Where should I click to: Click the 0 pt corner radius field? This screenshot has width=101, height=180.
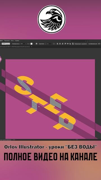49,44
